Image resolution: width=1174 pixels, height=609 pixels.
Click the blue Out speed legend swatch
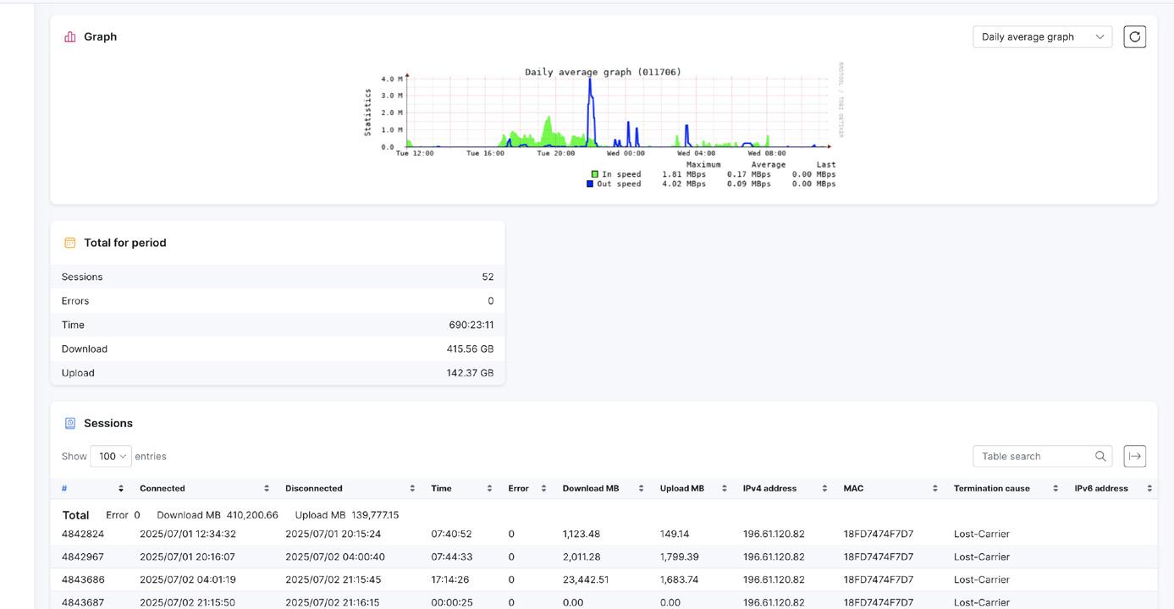tap(590, 184)
